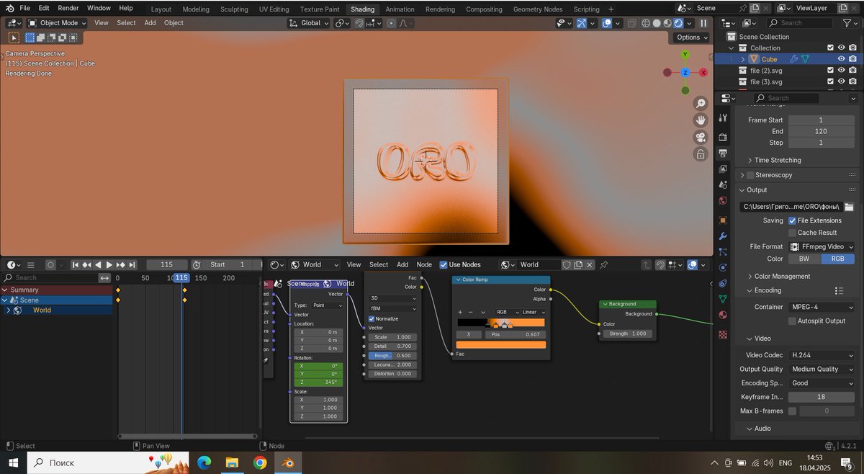Image resolution: width=864 pixels, height=474 pixels.
Task: Click the Blender icon in the taskbar
Action: (288, 462)
